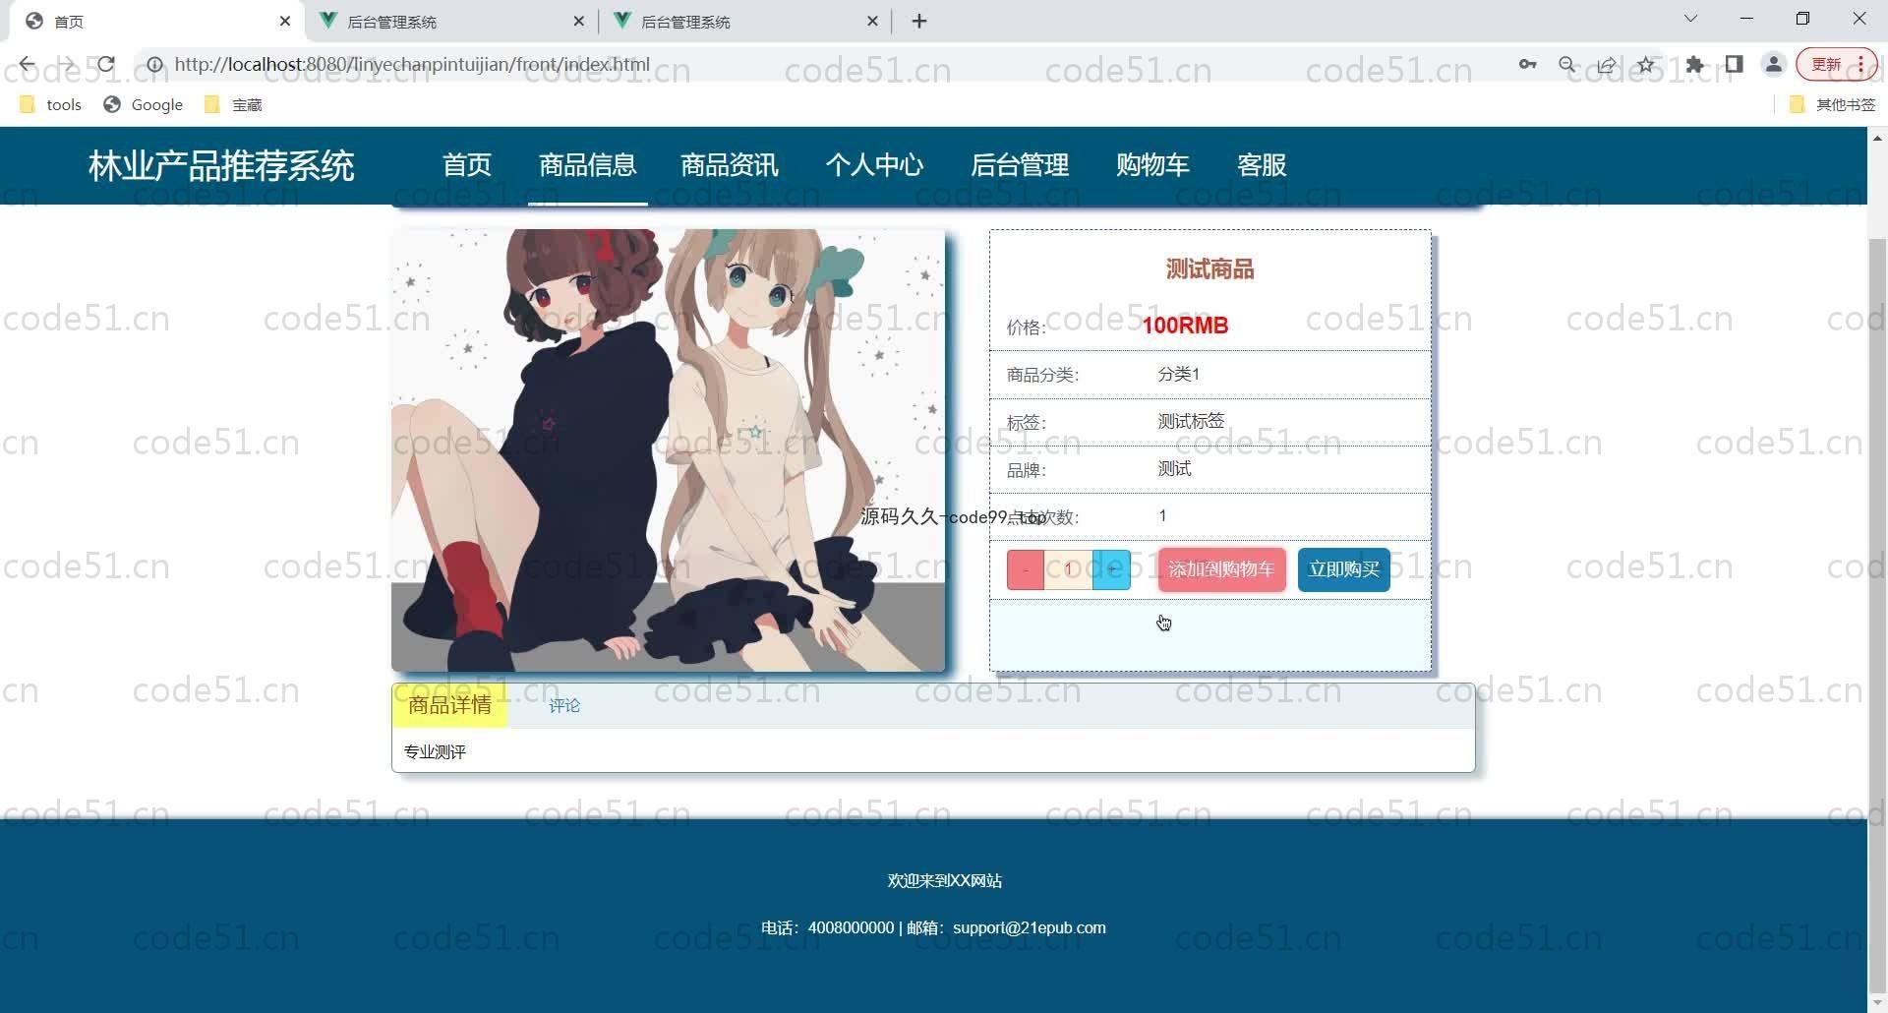Increase quantity with the plus button

point(1112,569)
